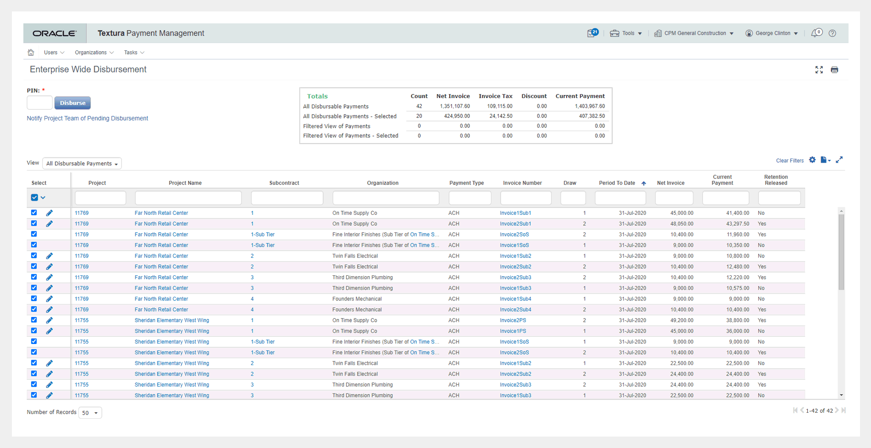The height and width of the screenshot is (448, 871).
Task: Uncheck the Invoice1PS Sheridan Elementary row
Action: 34,331
